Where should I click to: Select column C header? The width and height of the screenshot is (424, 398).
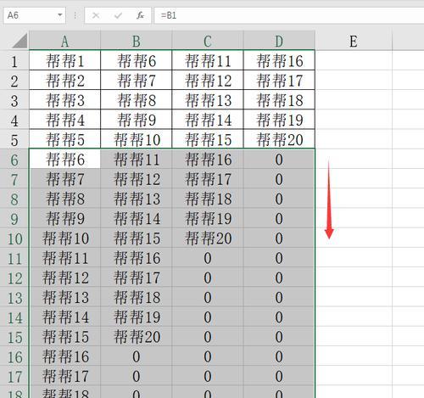208,41
